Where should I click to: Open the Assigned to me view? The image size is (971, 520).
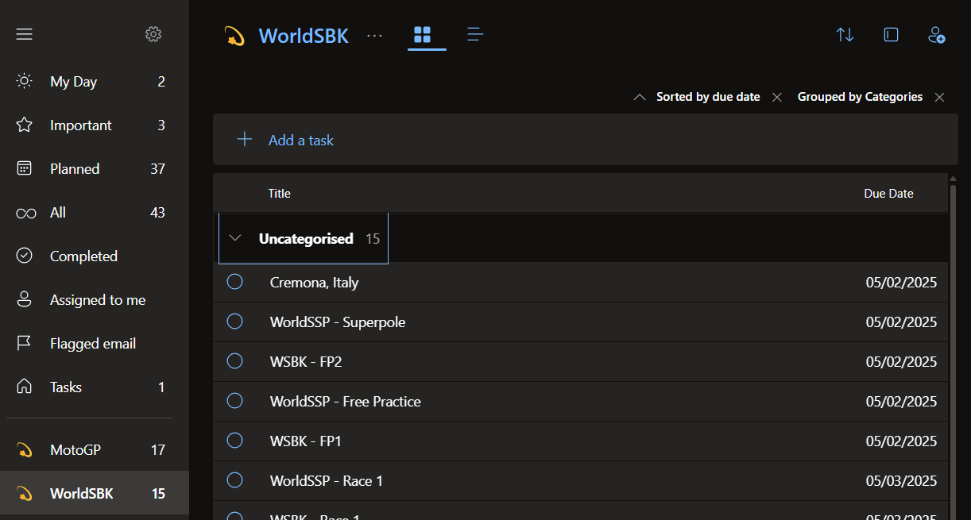pyautogui.click(x=98, y=299)
